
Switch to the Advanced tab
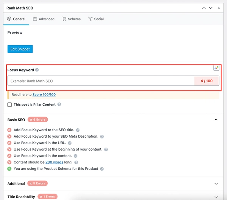point(44,19)
